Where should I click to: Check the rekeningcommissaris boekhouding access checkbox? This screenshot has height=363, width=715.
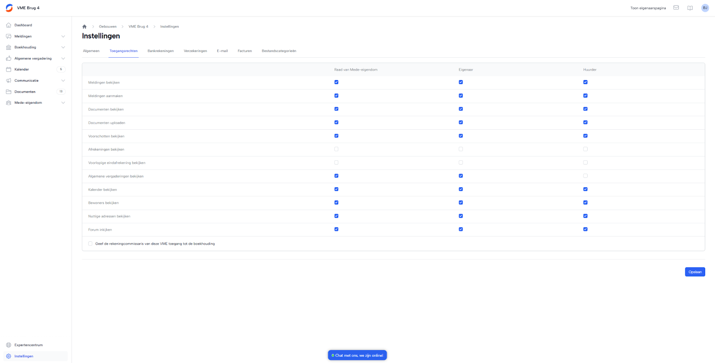pyautogui.click(x=90, y=244)
